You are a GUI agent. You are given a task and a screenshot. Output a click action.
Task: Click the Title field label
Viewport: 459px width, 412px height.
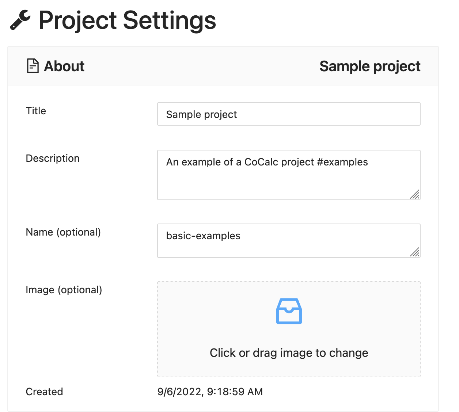click(x=36, y=111)
